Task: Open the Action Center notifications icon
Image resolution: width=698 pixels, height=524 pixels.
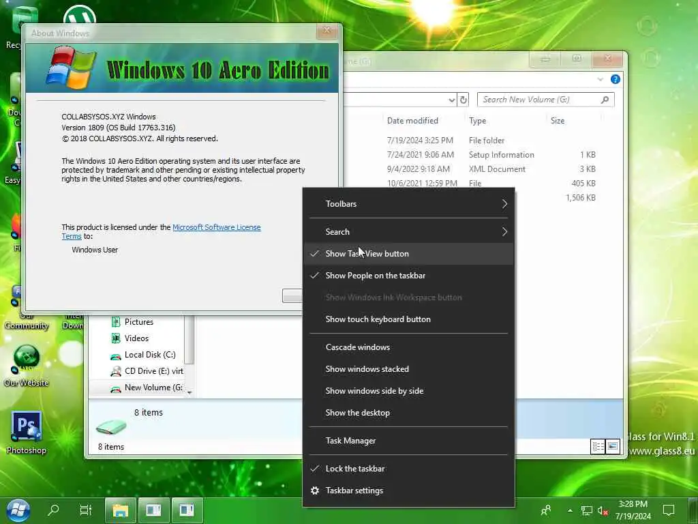Action: 669,510
